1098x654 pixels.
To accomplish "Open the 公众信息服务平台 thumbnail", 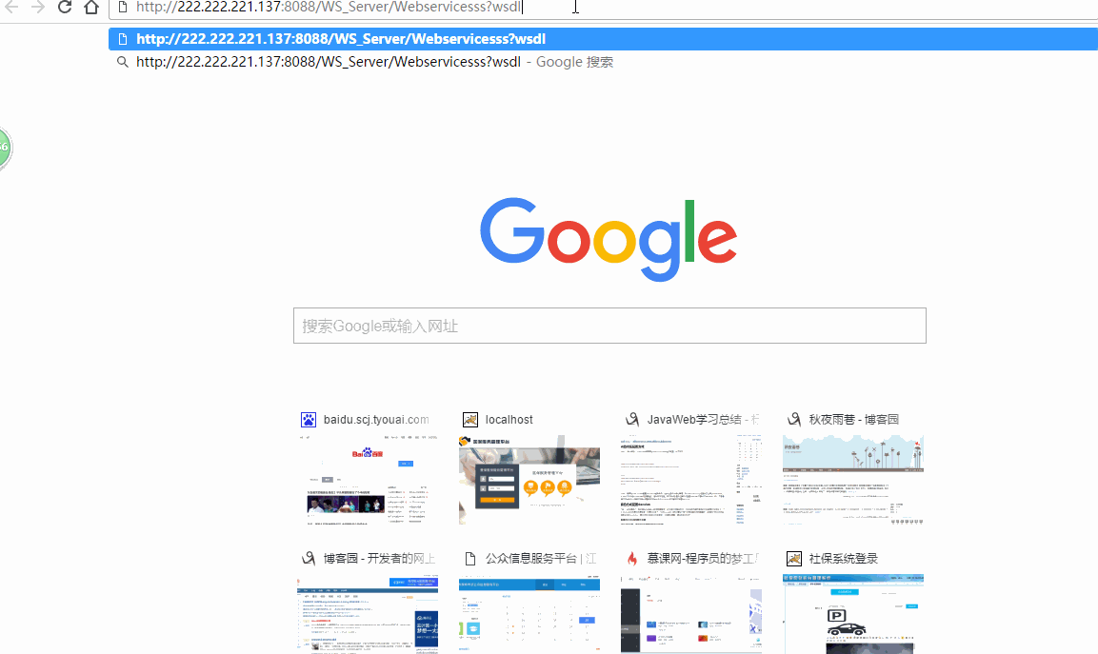I will [x=529, y=616].
